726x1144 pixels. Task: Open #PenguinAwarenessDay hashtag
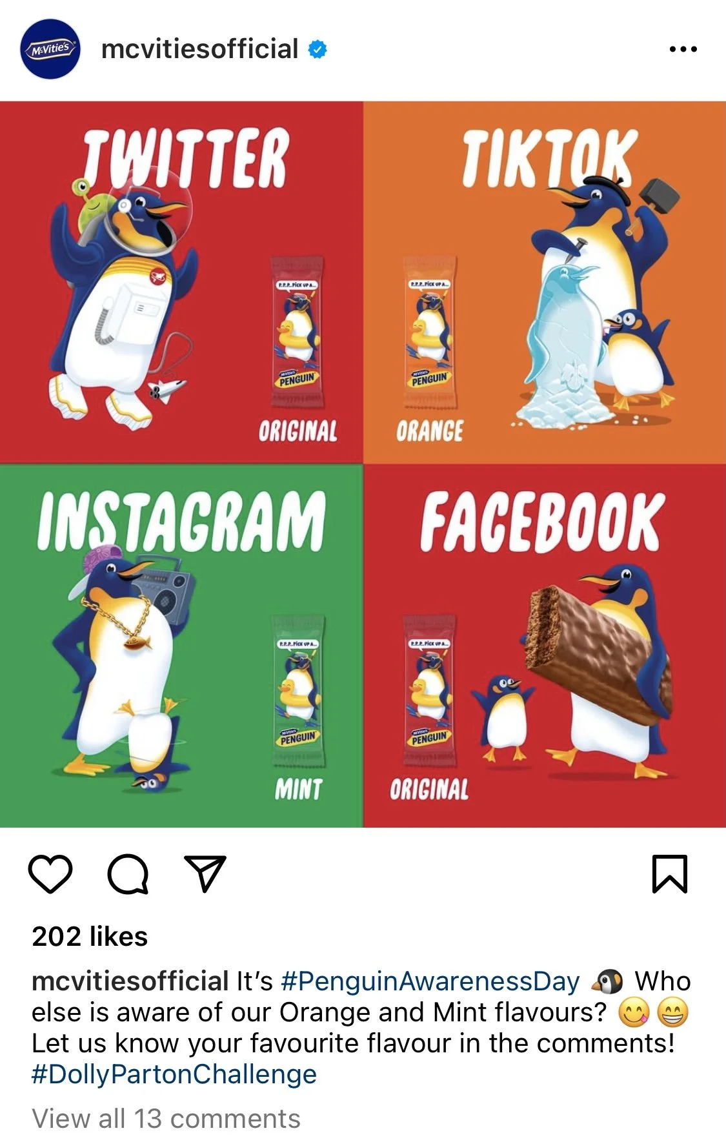click(430, 981)
